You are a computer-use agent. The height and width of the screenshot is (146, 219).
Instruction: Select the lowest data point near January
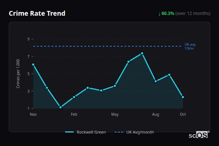pyautogui.click(x=61, y=107)
